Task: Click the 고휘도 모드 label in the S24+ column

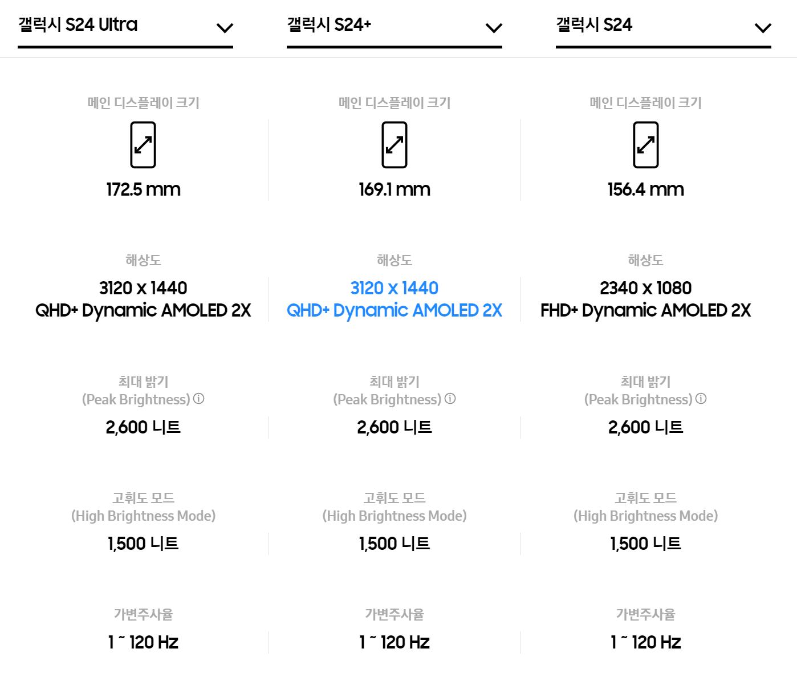Action: pos(395,498)
